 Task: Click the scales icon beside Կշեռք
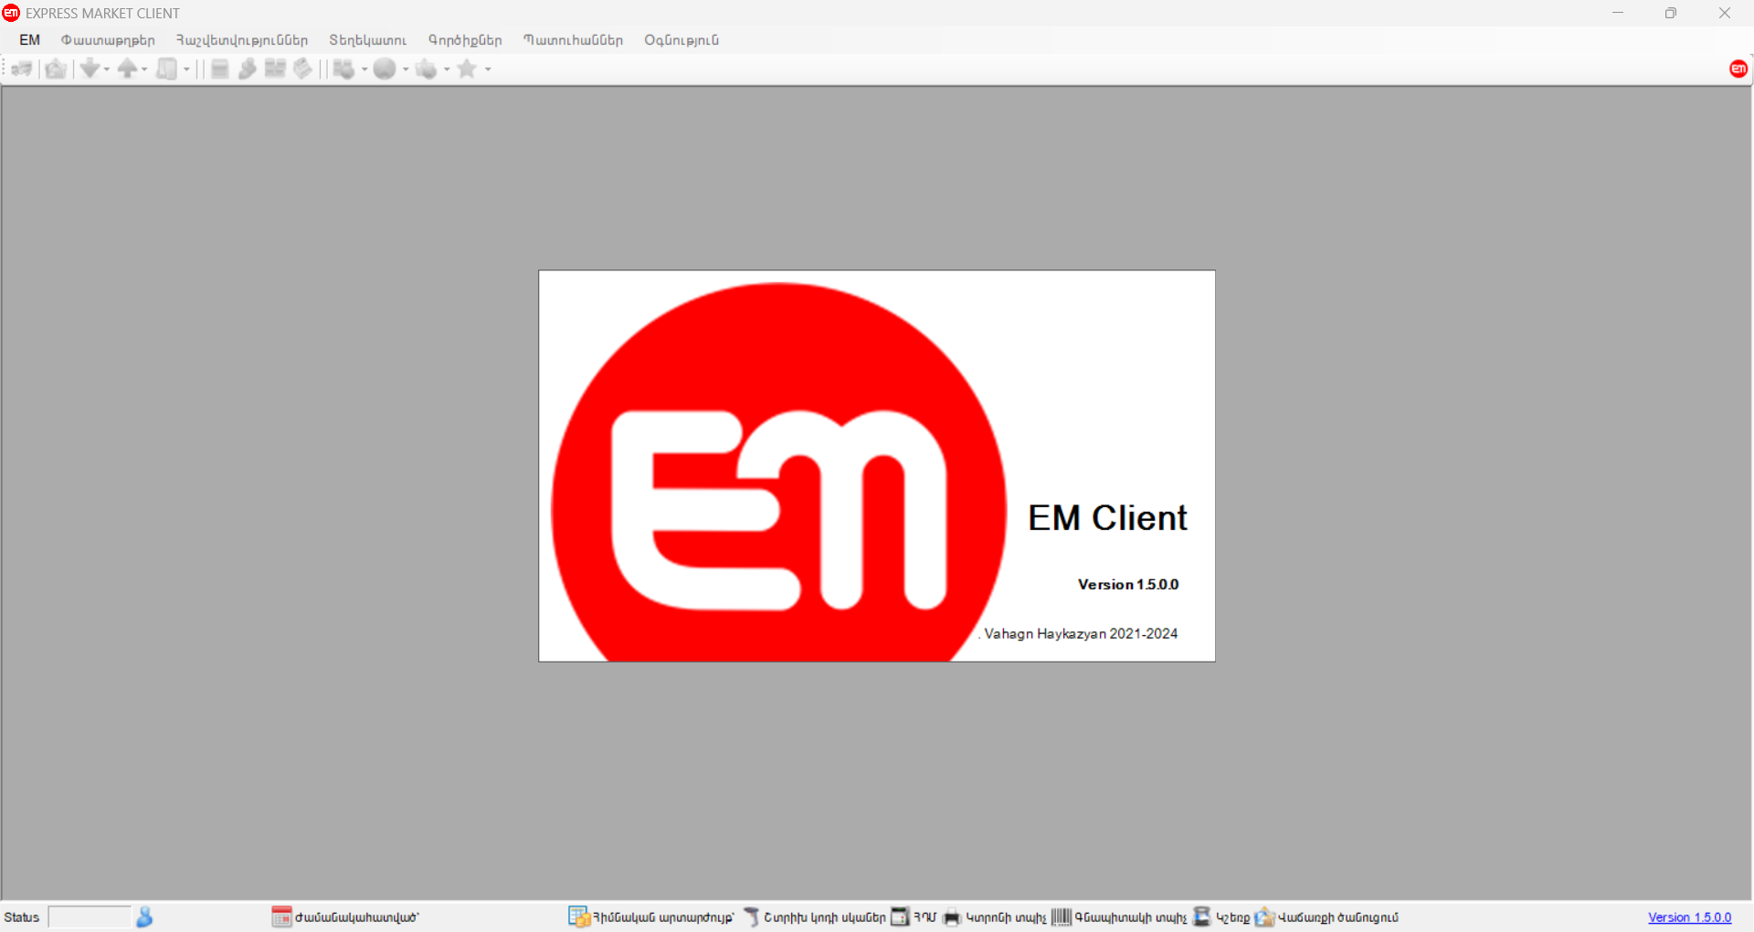(1202, 916)
